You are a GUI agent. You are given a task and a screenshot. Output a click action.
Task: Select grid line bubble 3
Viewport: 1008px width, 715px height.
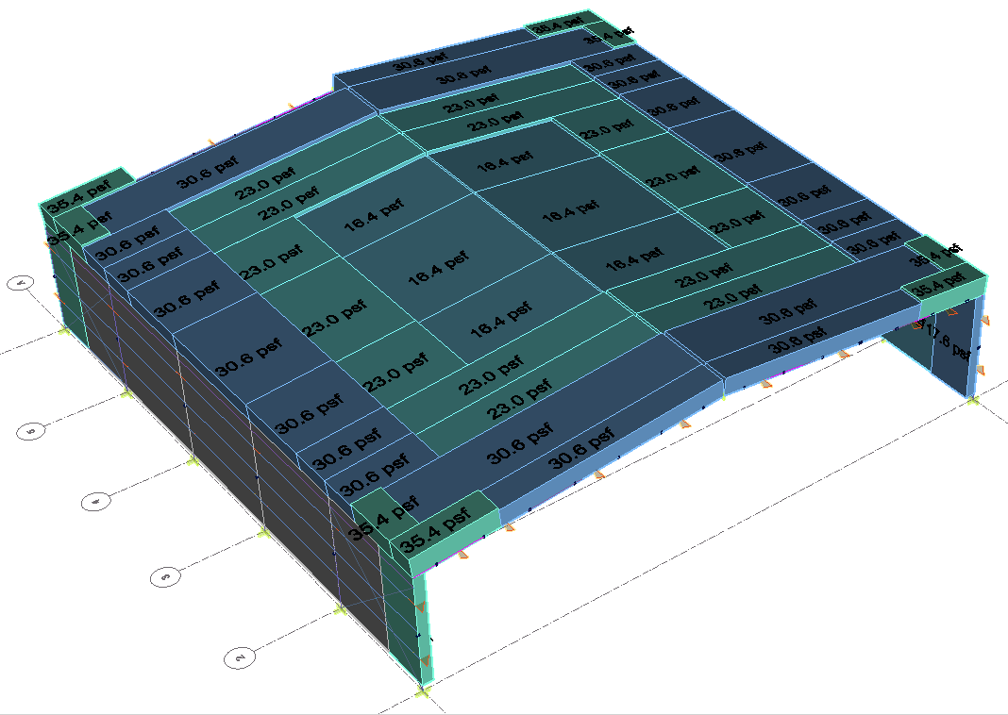pos(166,575)
